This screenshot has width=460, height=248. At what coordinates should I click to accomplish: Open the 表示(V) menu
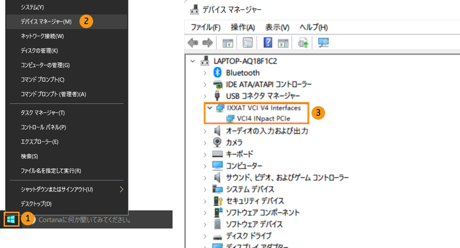point(277,27)
